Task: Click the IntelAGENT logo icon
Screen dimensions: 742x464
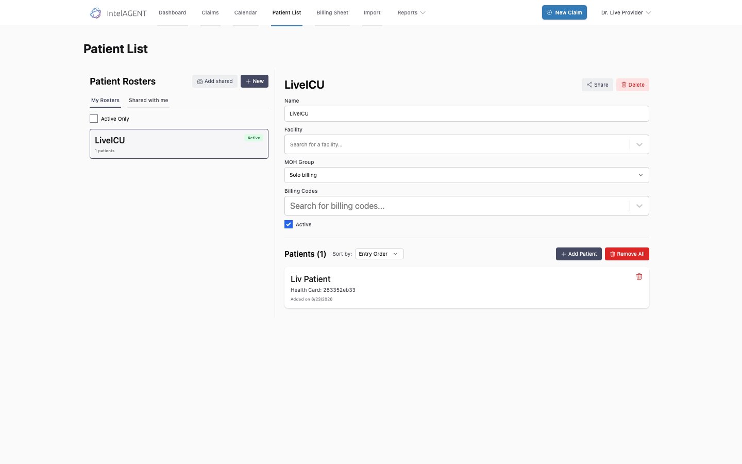Action: 95,13
